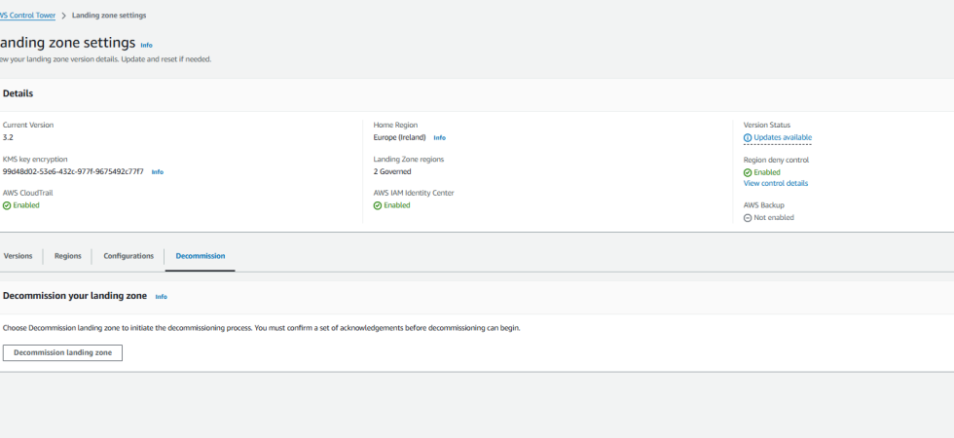Click 'Landing zone settings' breadcrumb text
Image resolution: width=954 pixels, height=438 pixels.
[109, 16]
